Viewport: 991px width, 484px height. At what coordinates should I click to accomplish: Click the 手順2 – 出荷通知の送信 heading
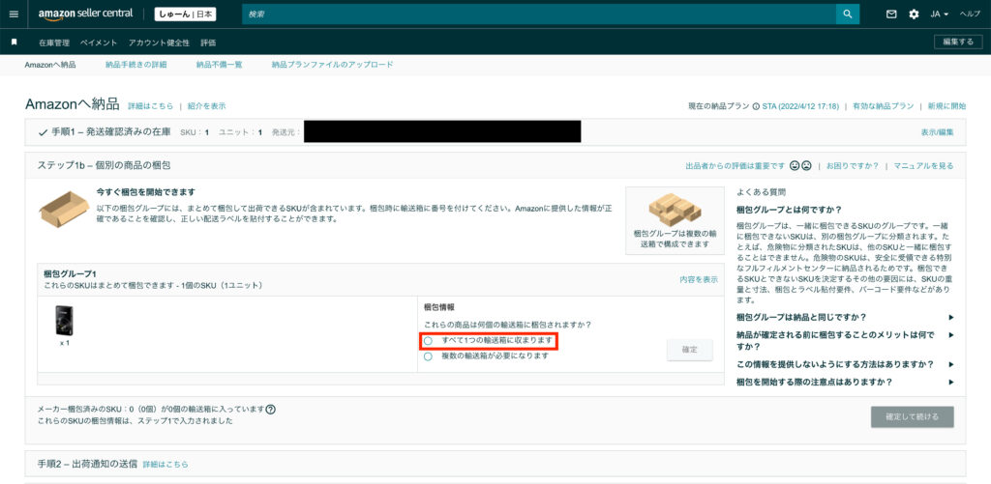pos(87,464)
